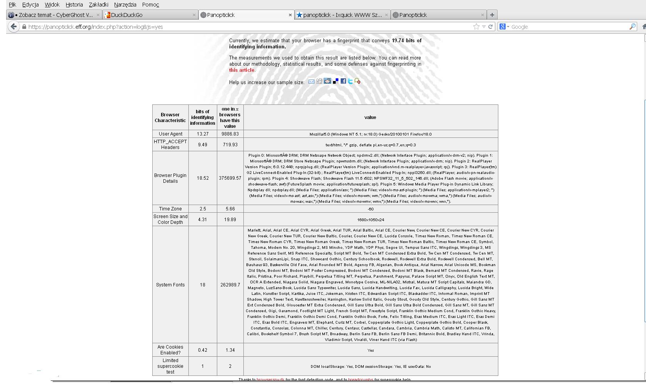This screenshot has width=646, height=392.
Task: Select the Browser Plugin Details label
Action: coord(170,178)
